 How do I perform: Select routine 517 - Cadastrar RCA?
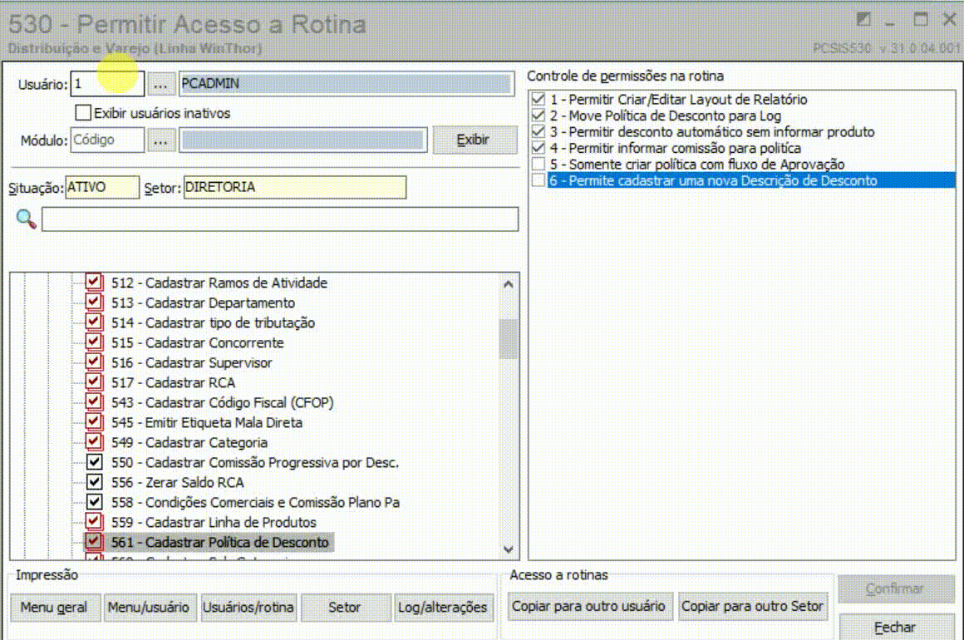coord(174,382)
